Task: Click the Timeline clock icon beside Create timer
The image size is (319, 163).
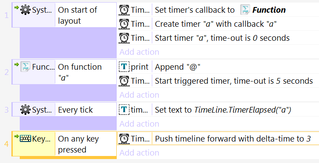Action: 124,24
